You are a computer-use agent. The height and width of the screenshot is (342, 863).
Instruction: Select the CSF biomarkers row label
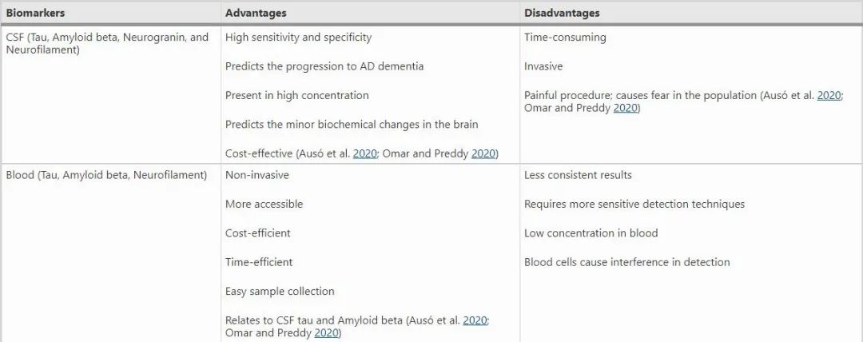tap(106, 43)
